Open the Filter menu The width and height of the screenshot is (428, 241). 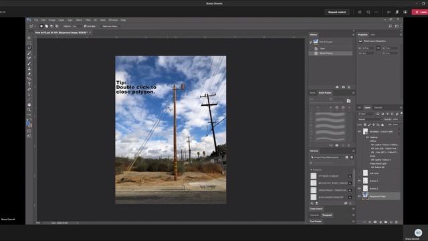tap(88, 20)
